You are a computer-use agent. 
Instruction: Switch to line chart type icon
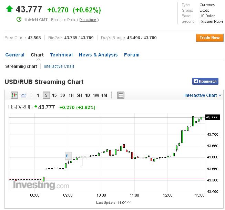pyautogui.click(x=23, y=95)
